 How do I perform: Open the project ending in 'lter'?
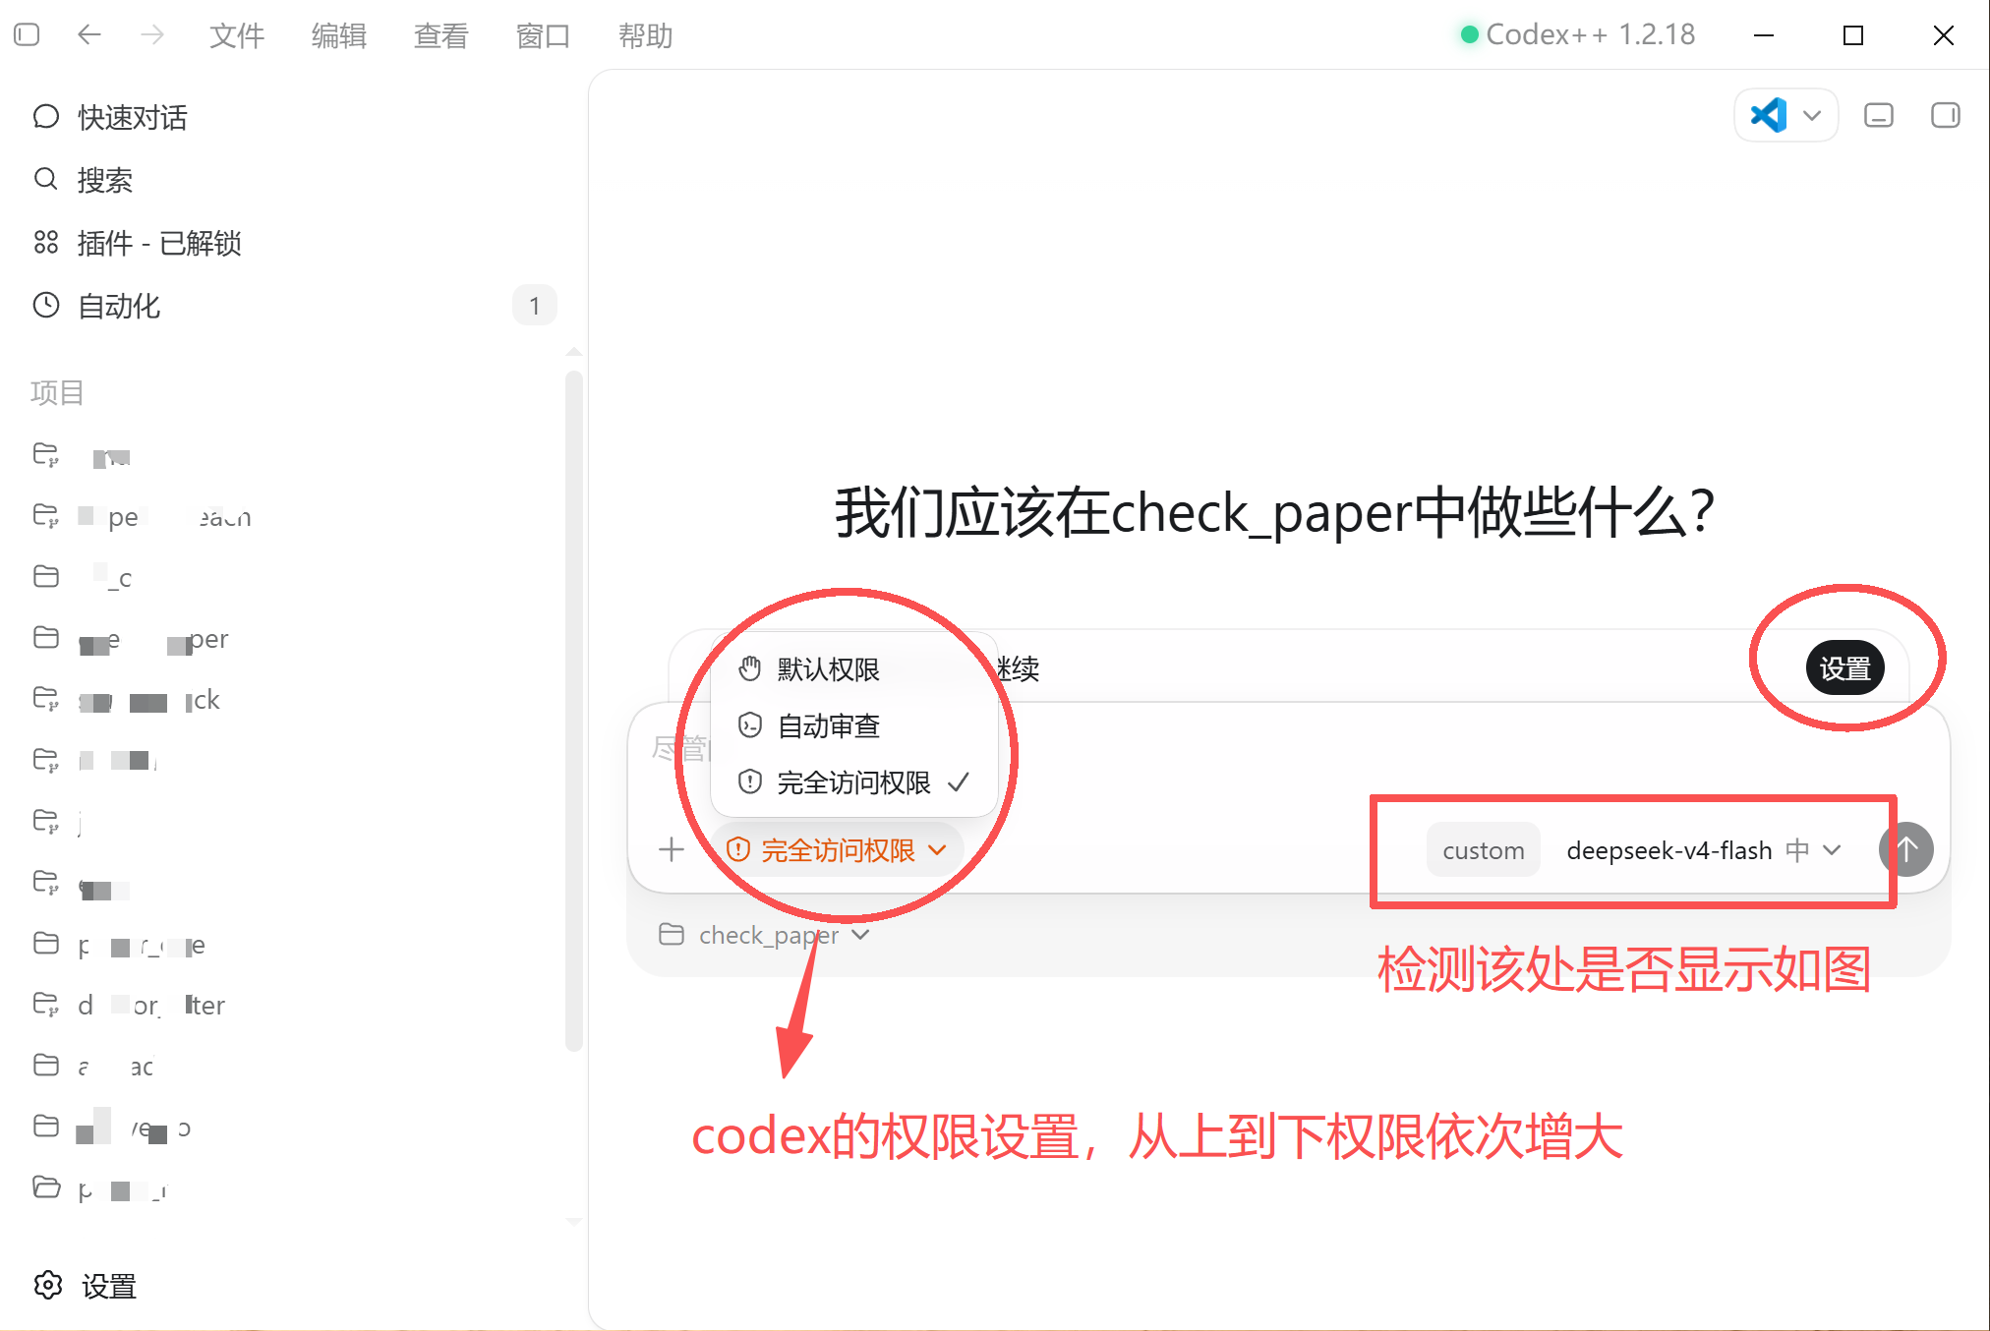pos(291,1005)
